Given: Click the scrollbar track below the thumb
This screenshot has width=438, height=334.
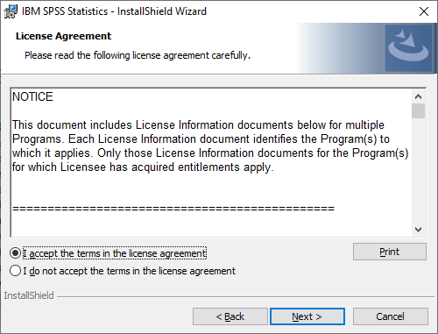Looking at the screenshot, I should pos(418,171).
